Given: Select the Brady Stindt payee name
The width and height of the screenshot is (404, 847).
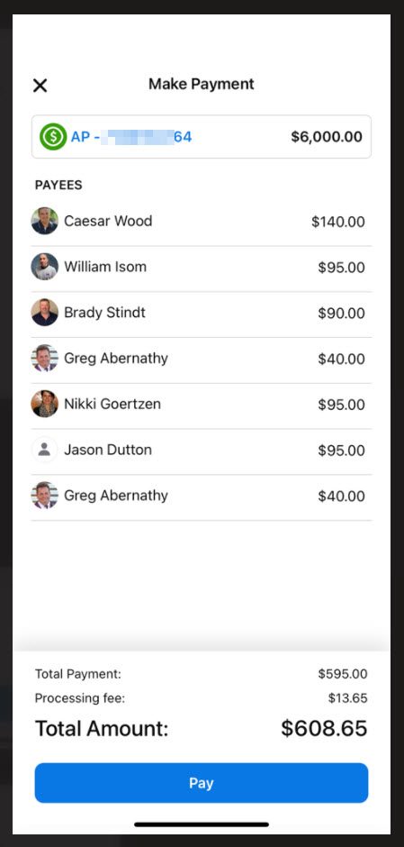Looking at the screenshot, I should click(x=104, y=313).
